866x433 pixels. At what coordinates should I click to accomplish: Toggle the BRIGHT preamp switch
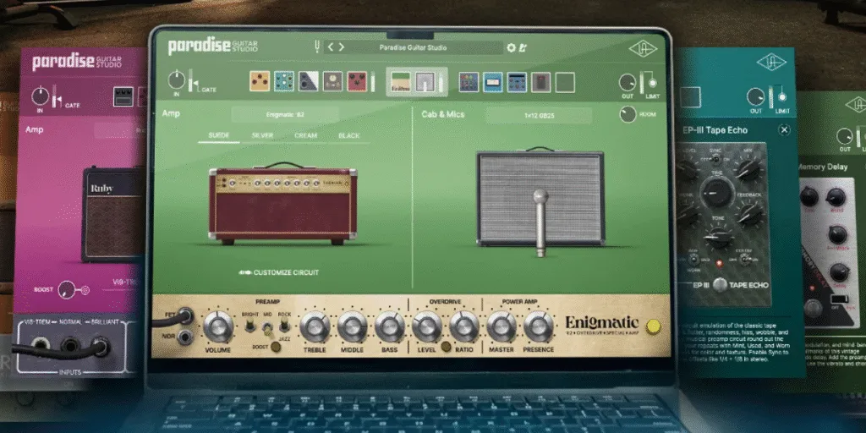pyautogui.click(x=249, y=326)
